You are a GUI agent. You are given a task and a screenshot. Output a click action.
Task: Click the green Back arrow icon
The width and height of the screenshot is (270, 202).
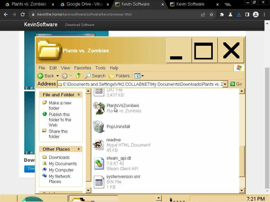(x=40, y=76)
